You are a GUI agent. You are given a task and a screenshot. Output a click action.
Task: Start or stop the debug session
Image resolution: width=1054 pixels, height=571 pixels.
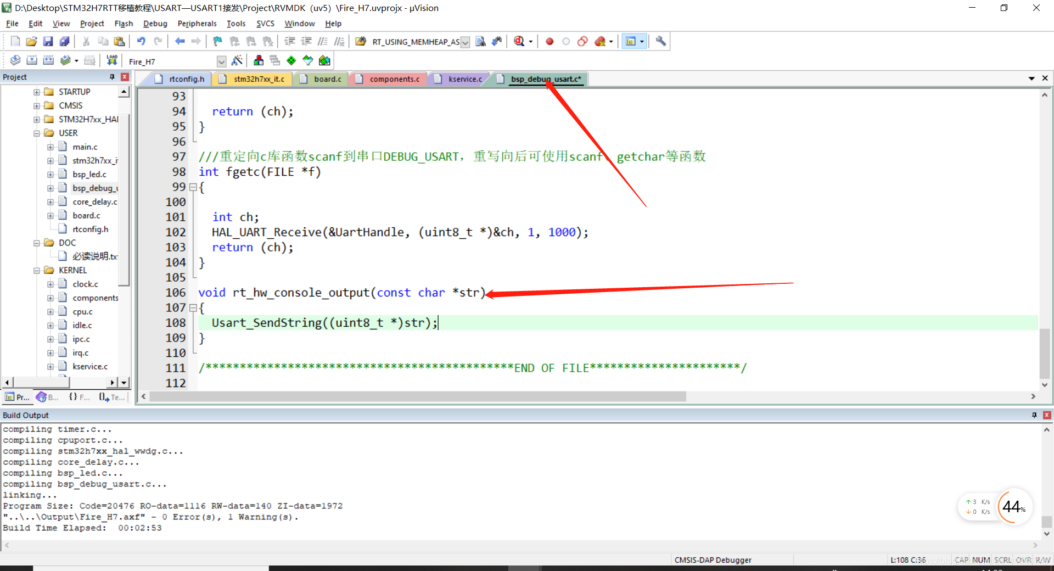pos(519,41)
